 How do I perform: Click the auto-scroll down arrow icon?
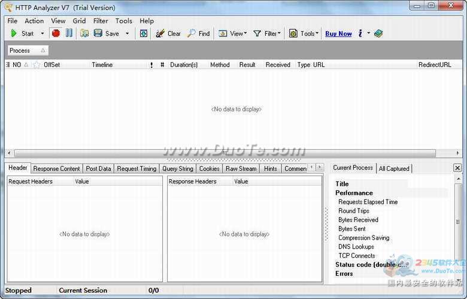[x=144, y=34]
